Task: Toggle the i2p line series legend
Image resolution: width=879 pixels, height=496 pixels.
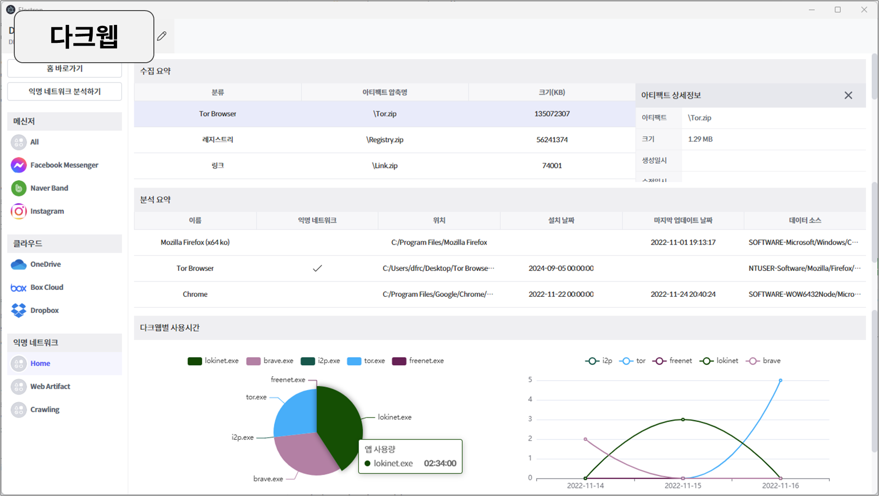Action: click(598, 361)
